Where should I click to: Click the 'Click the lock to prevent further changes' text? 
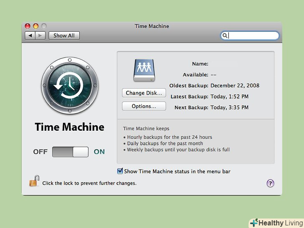pos(89,183)
